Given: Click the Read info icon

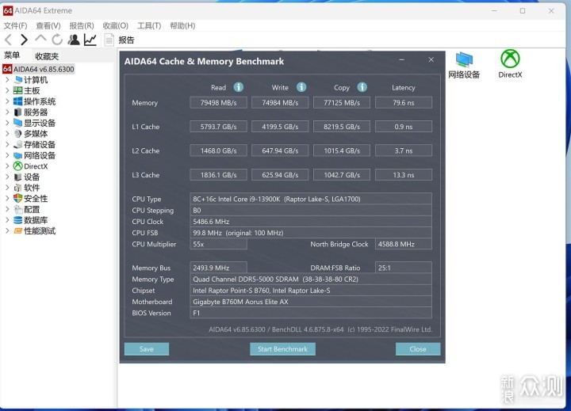Looking at the screenshot, I should (x=239, y=87).
